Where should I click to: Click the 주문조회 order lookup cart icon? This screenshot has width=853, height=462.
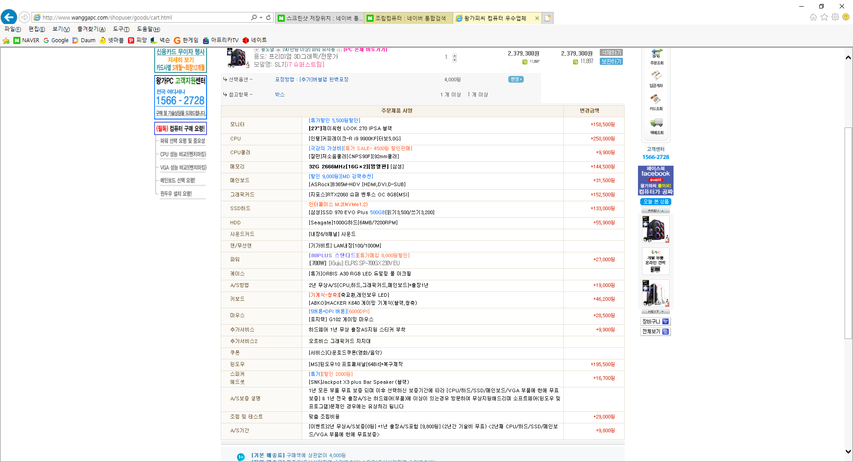point(656,55)
